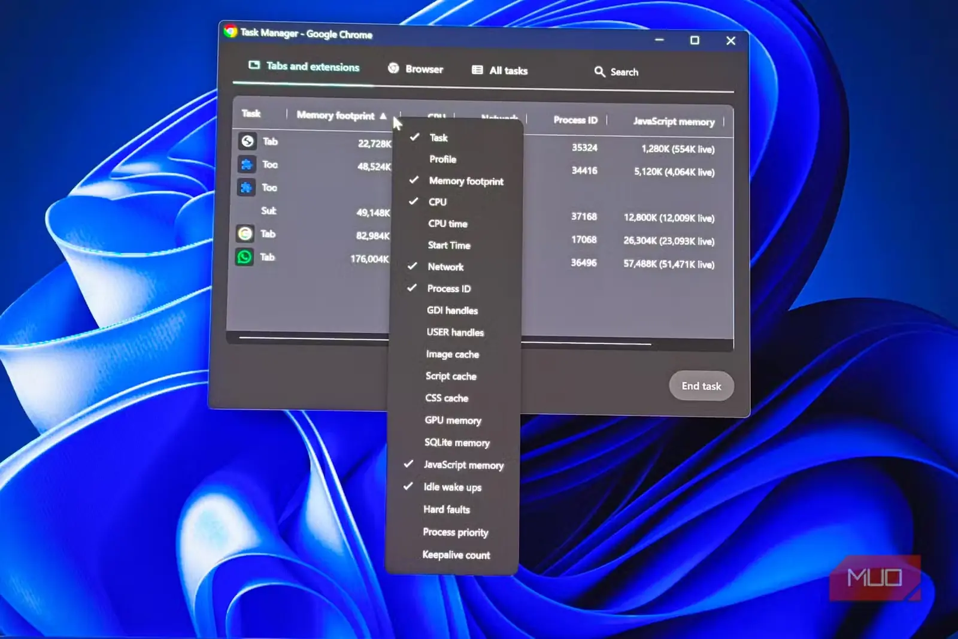Click the 5,120K (4,064K live) memory value

tap(674, 172)
